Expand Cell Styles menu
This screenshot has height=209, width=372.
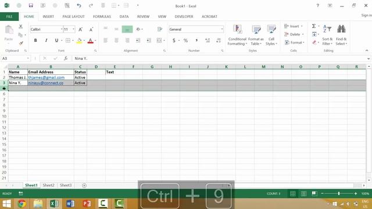tap(271, 35)
